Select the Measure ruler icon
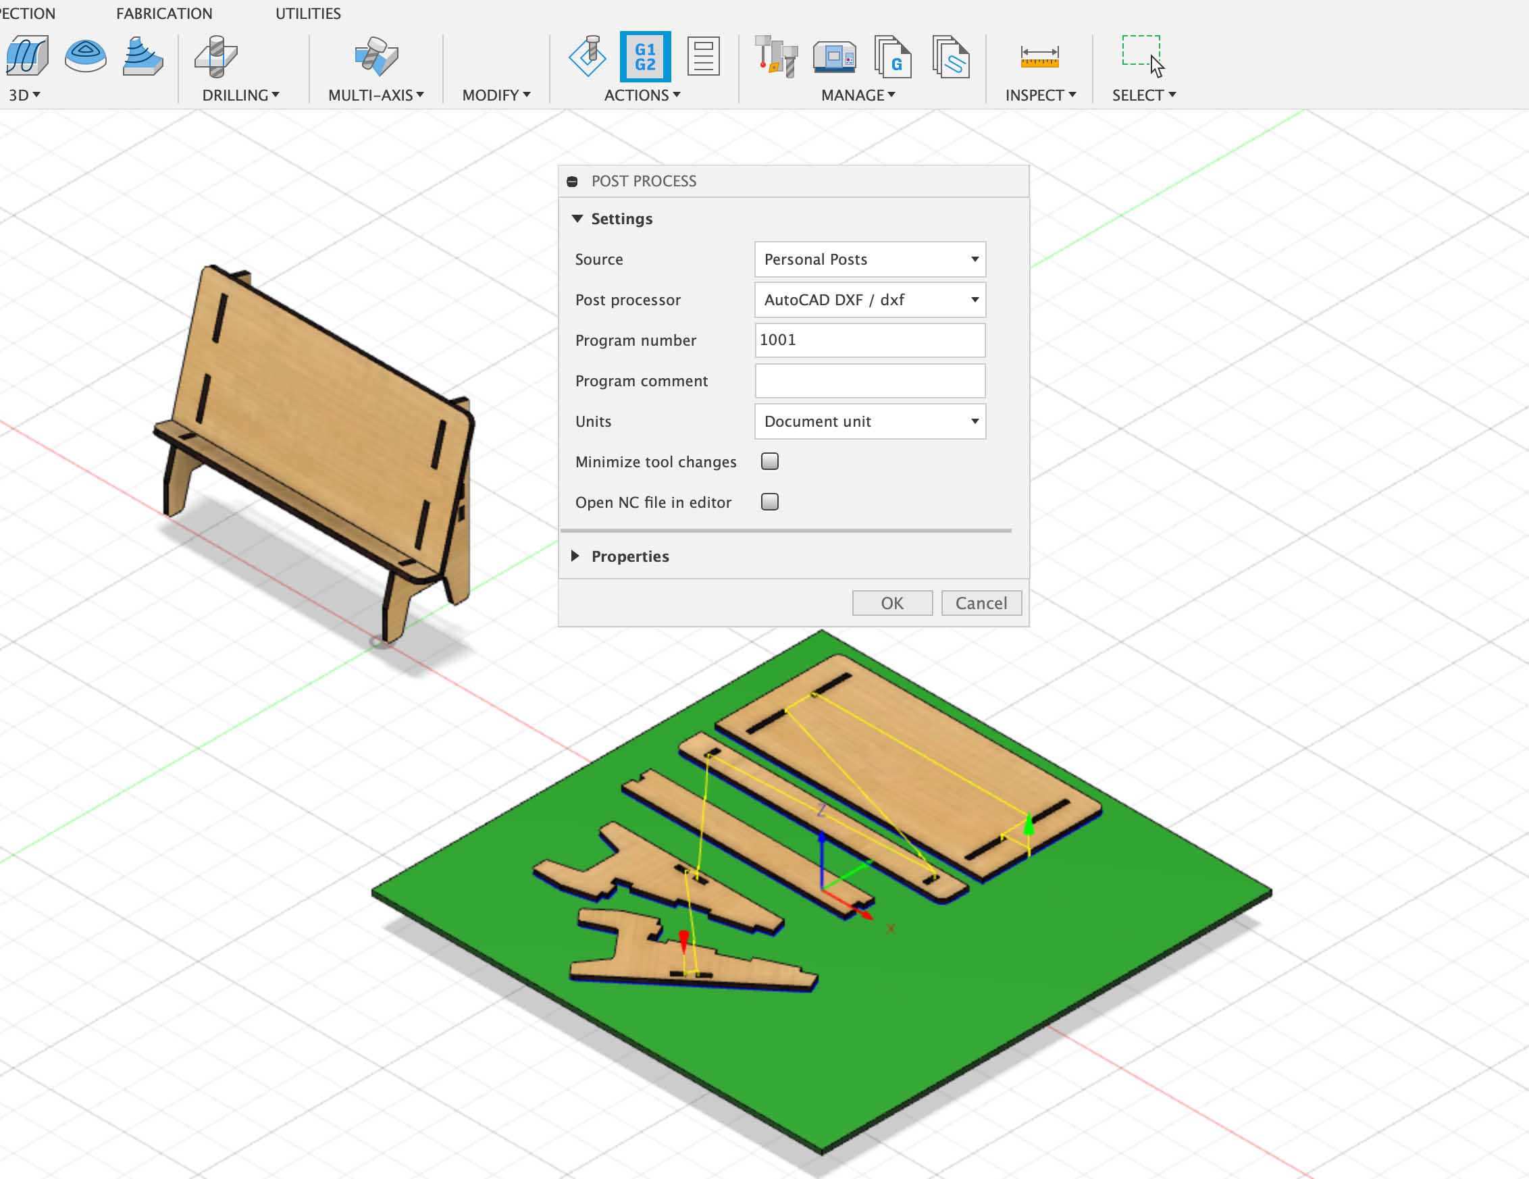Screen dimensions: 1529x1179 [1039, 57]
